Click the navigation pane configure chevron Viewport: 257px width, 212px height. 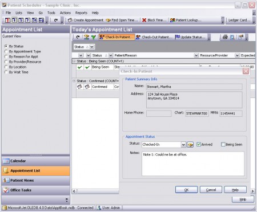click(x=67, y=200)
